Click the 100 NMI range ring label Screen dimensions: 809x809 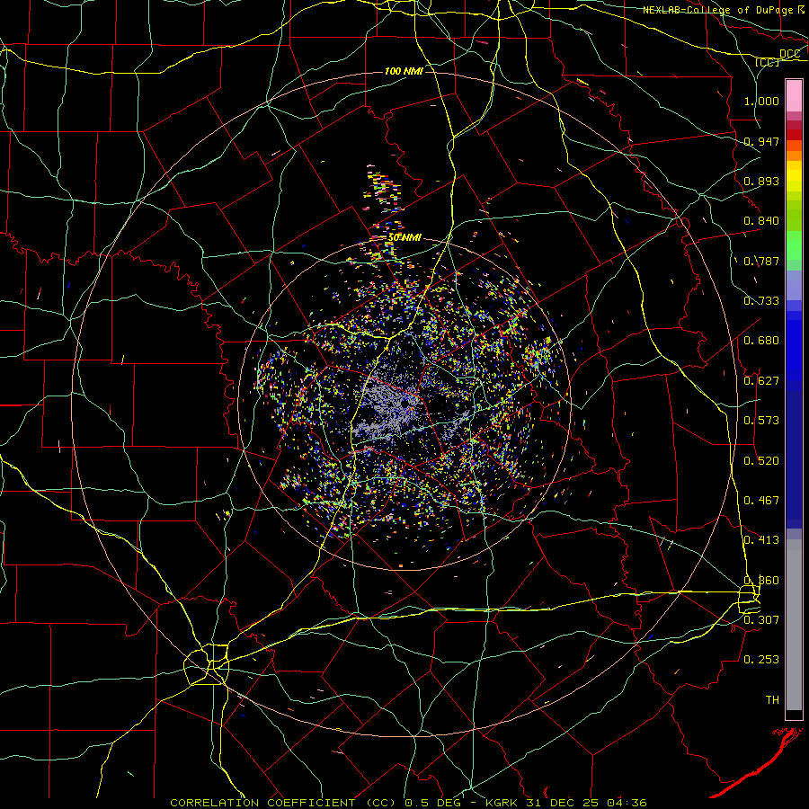404,71
